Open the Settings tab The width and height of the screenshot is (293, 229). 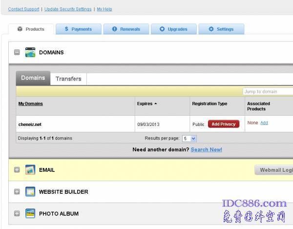(x=221, y=29)
